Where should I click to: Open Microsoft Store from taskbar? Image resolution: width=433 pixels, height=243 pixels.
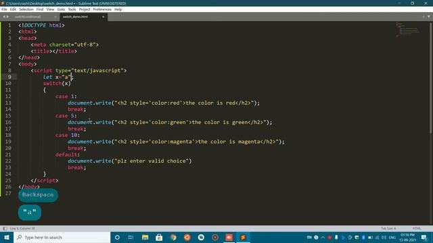point(159,237)
